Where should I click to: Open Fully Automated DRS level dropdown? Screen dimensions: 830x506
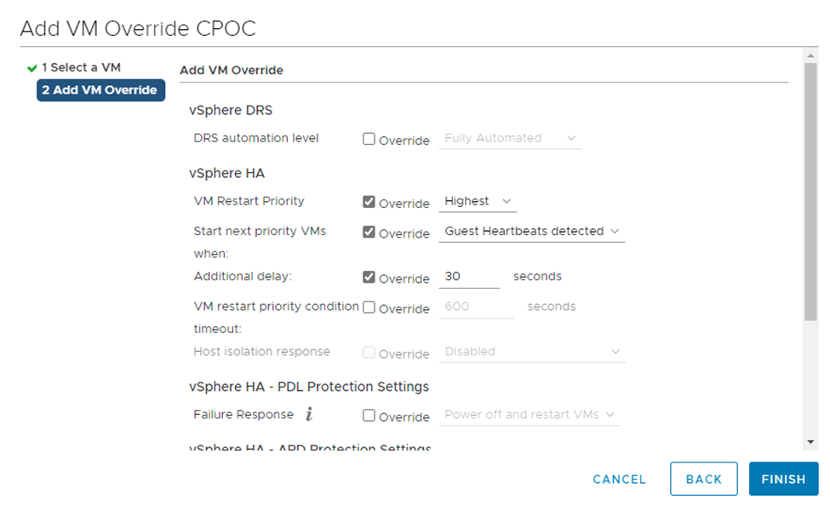(510, 138)
